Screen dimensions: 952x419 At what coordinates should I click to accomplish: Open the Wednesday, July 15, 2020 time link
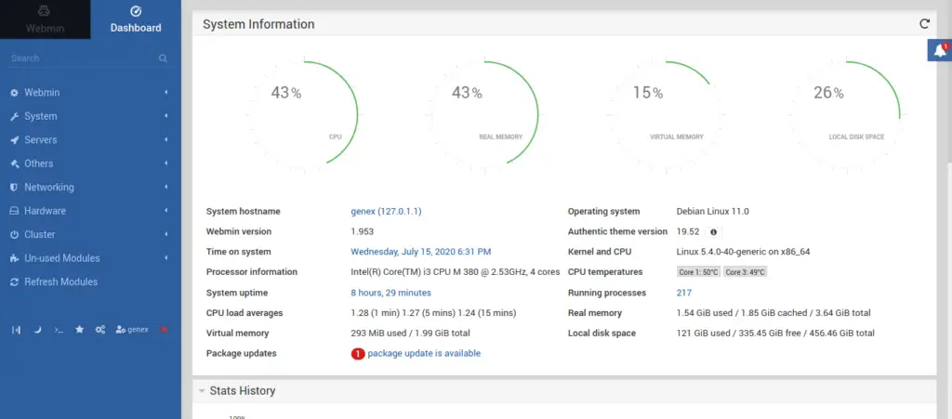pos(421,252)
